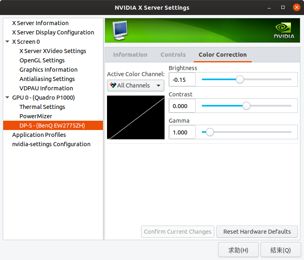This screenshot has height=260, width=304.
Task: Open X Server Information page
Action: coord(40,23)
